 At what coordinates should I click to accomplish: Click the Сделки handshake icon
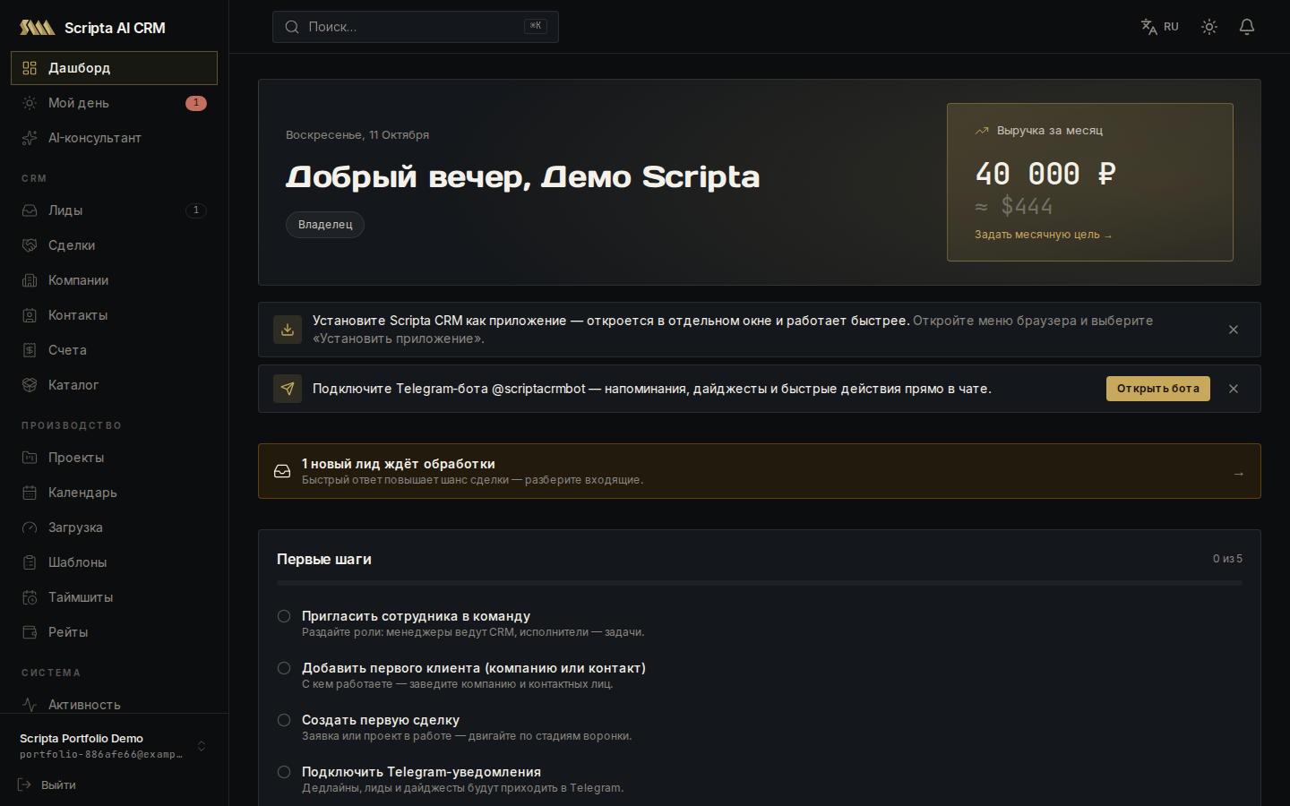[30, 245]
